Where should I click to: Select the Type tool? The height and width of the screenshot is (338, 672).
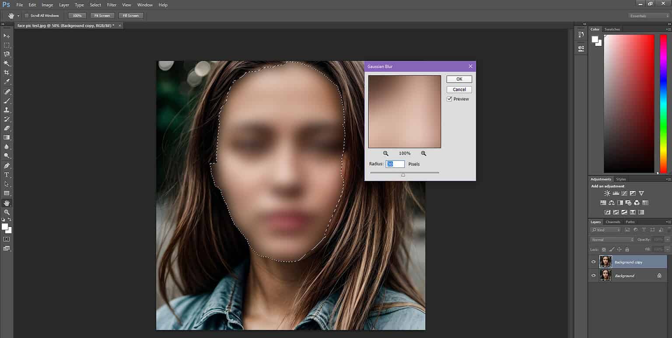[x=7, y=174]
